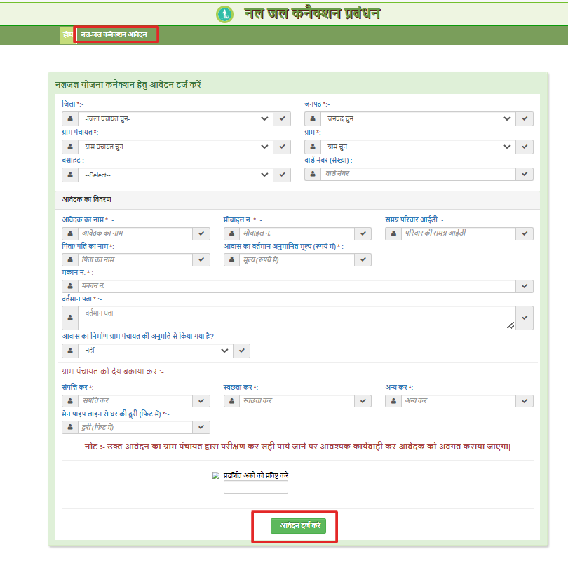Screen dimensions: 568x563
Task: Click checkmark icon beside मूल्य (रुपये में) field
Action: pyautogui.click(x=363, y=259)
